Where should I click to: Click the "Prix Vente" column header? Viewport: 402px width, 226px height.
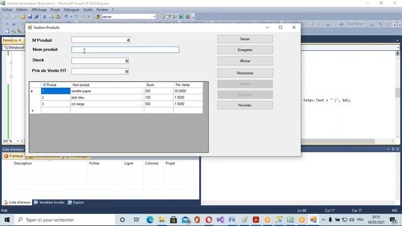188,85
